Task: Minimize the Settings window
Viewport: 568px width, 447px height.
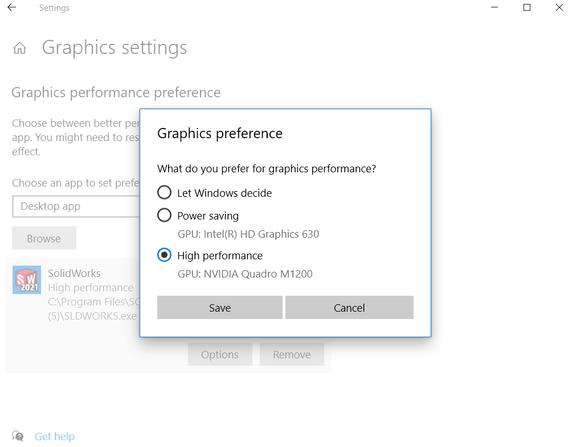Action: pos(493,7)
